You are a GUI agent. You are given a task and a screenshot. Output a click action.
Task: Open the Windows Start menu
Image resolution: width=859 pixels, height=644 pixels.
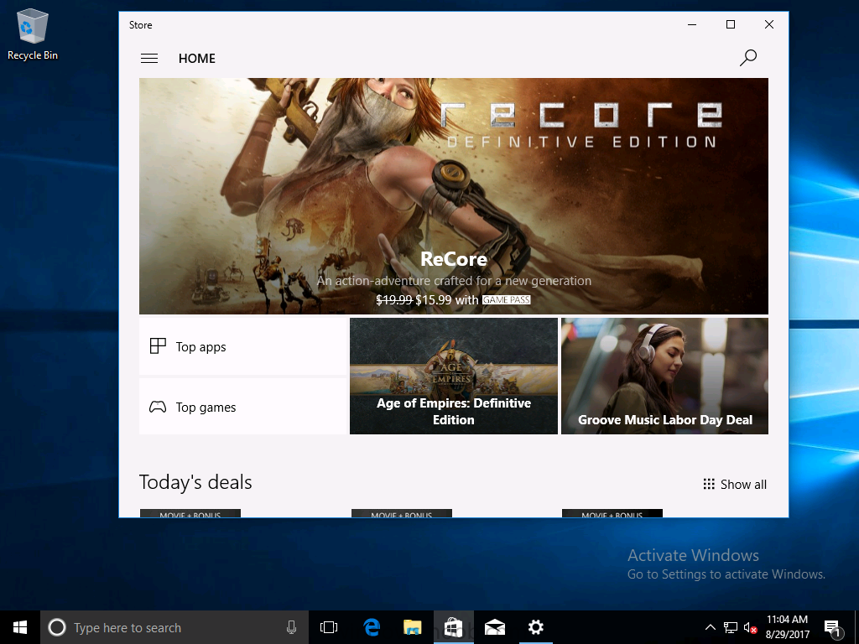point(20,627)
